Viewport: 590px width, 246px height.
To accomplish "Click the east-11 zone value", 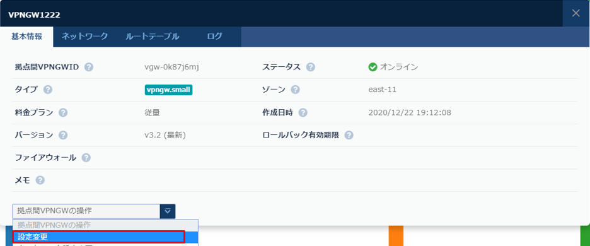I will click(x=382, y=90).
